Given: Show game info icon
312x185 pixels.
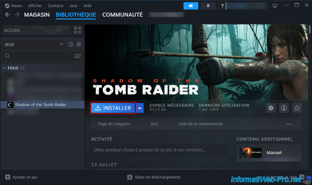Looking at the screenshot, I should (x=284, y=108).
